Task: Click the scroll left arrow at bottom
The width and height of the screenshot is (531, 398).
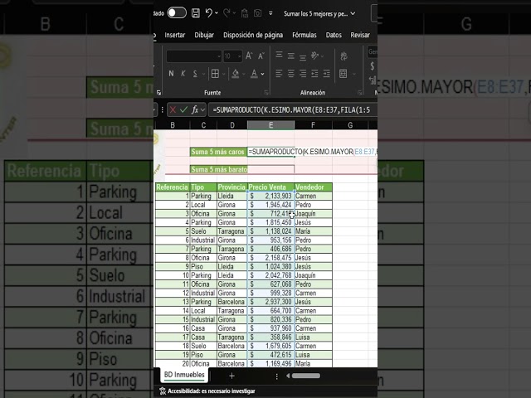Action: [288, 376]
